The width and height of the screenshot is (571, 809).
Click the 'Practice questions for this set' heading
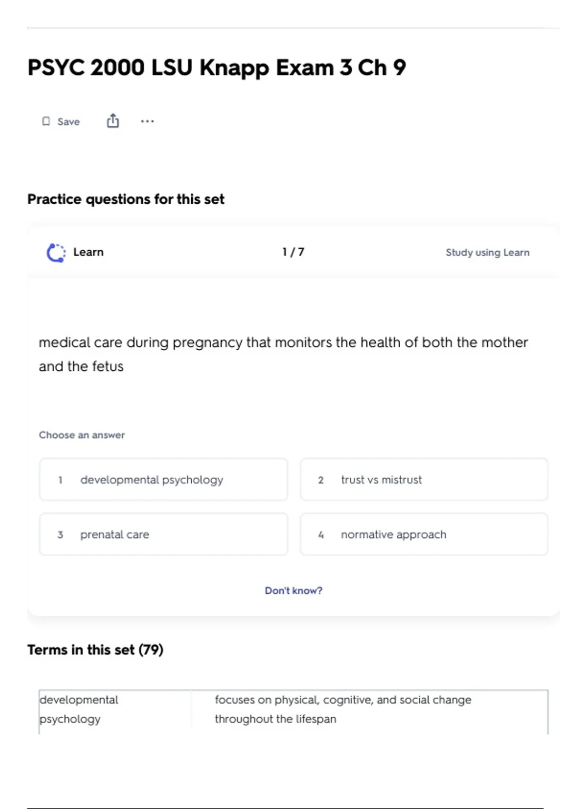tap(126, 199)
